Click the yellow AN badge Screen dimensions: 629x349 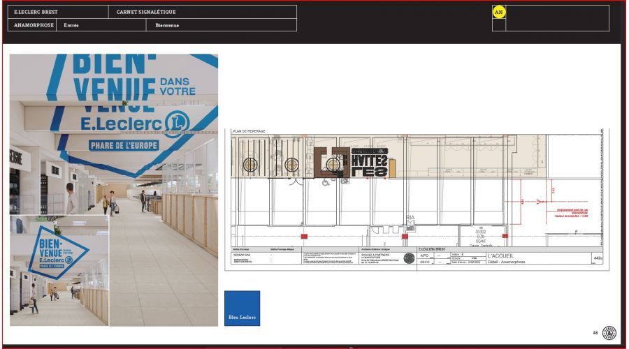click(498, 12)
